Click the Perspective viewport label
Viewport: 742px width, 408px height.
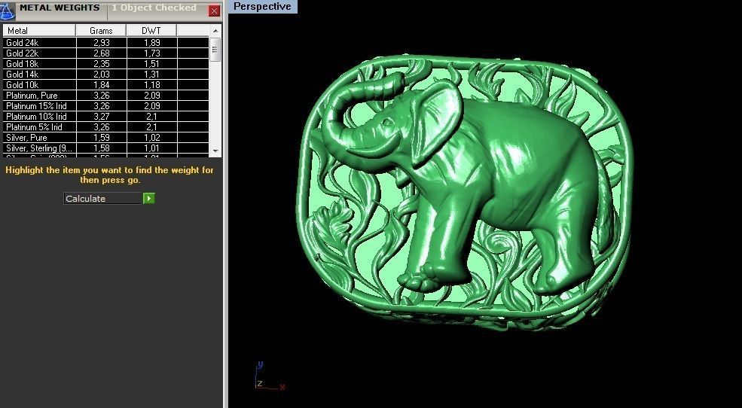coord(263,7)
